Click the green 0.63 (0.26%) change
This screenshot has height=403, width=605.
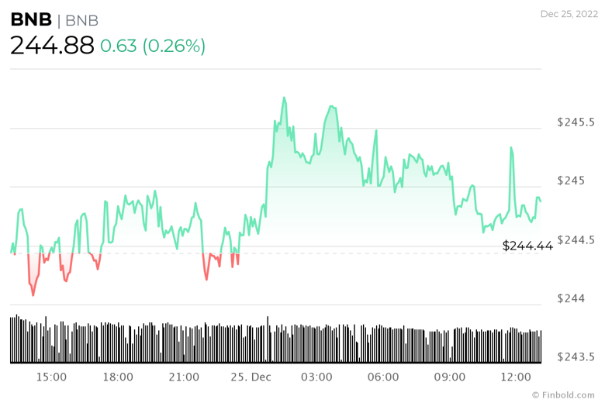[x=153, y=46]
